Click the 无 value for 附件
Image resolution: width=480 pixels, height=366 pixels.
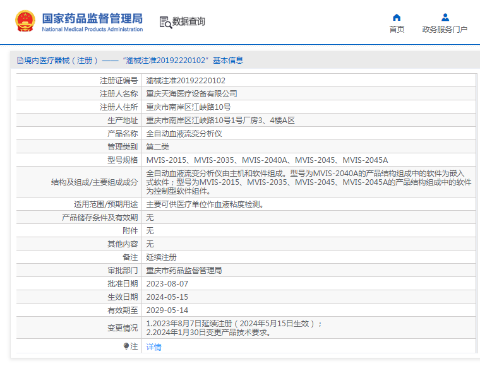click(x=150, y=230)
